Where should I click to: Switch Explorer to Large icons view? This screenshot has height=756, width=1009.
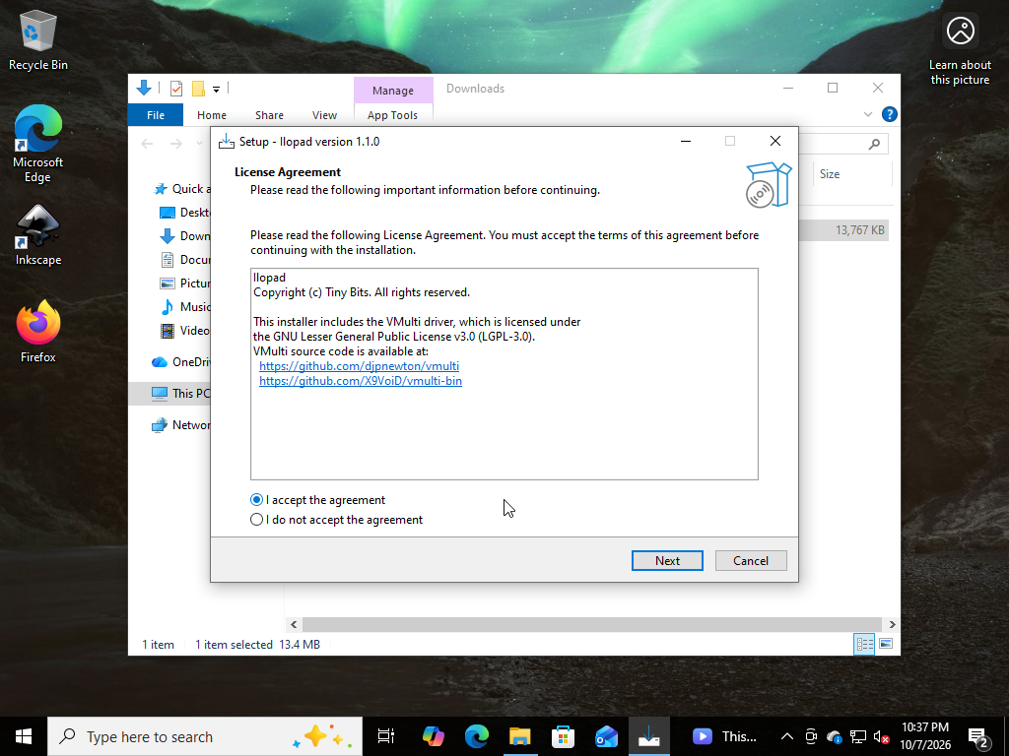[886, 644]
